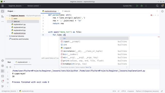165x93 pixels.
Task: Open the Problems tool window
Action: tap(3, 81)
